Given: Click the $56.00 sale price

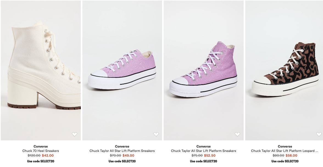Looking at the screenshot, I should [x=291, y=155].
